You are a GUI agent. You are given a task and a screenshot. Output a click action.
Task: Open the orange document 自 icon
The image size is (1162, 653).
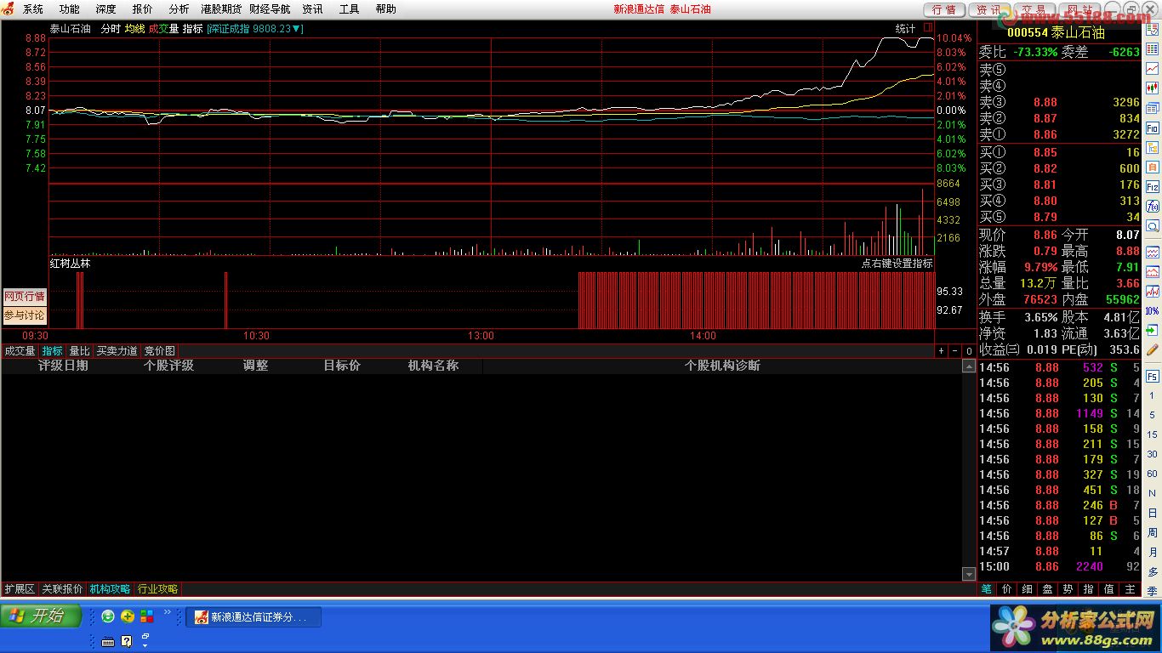click(x=1153, y=167)
